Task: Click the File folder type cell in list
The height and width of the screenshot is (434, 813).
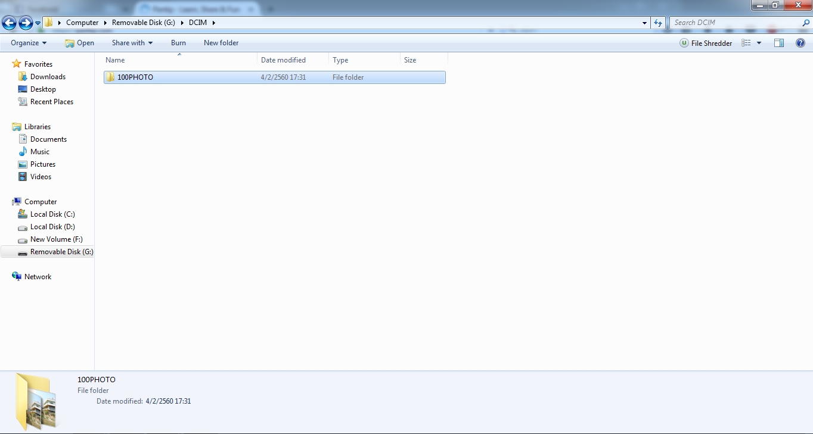Action: 348,77
